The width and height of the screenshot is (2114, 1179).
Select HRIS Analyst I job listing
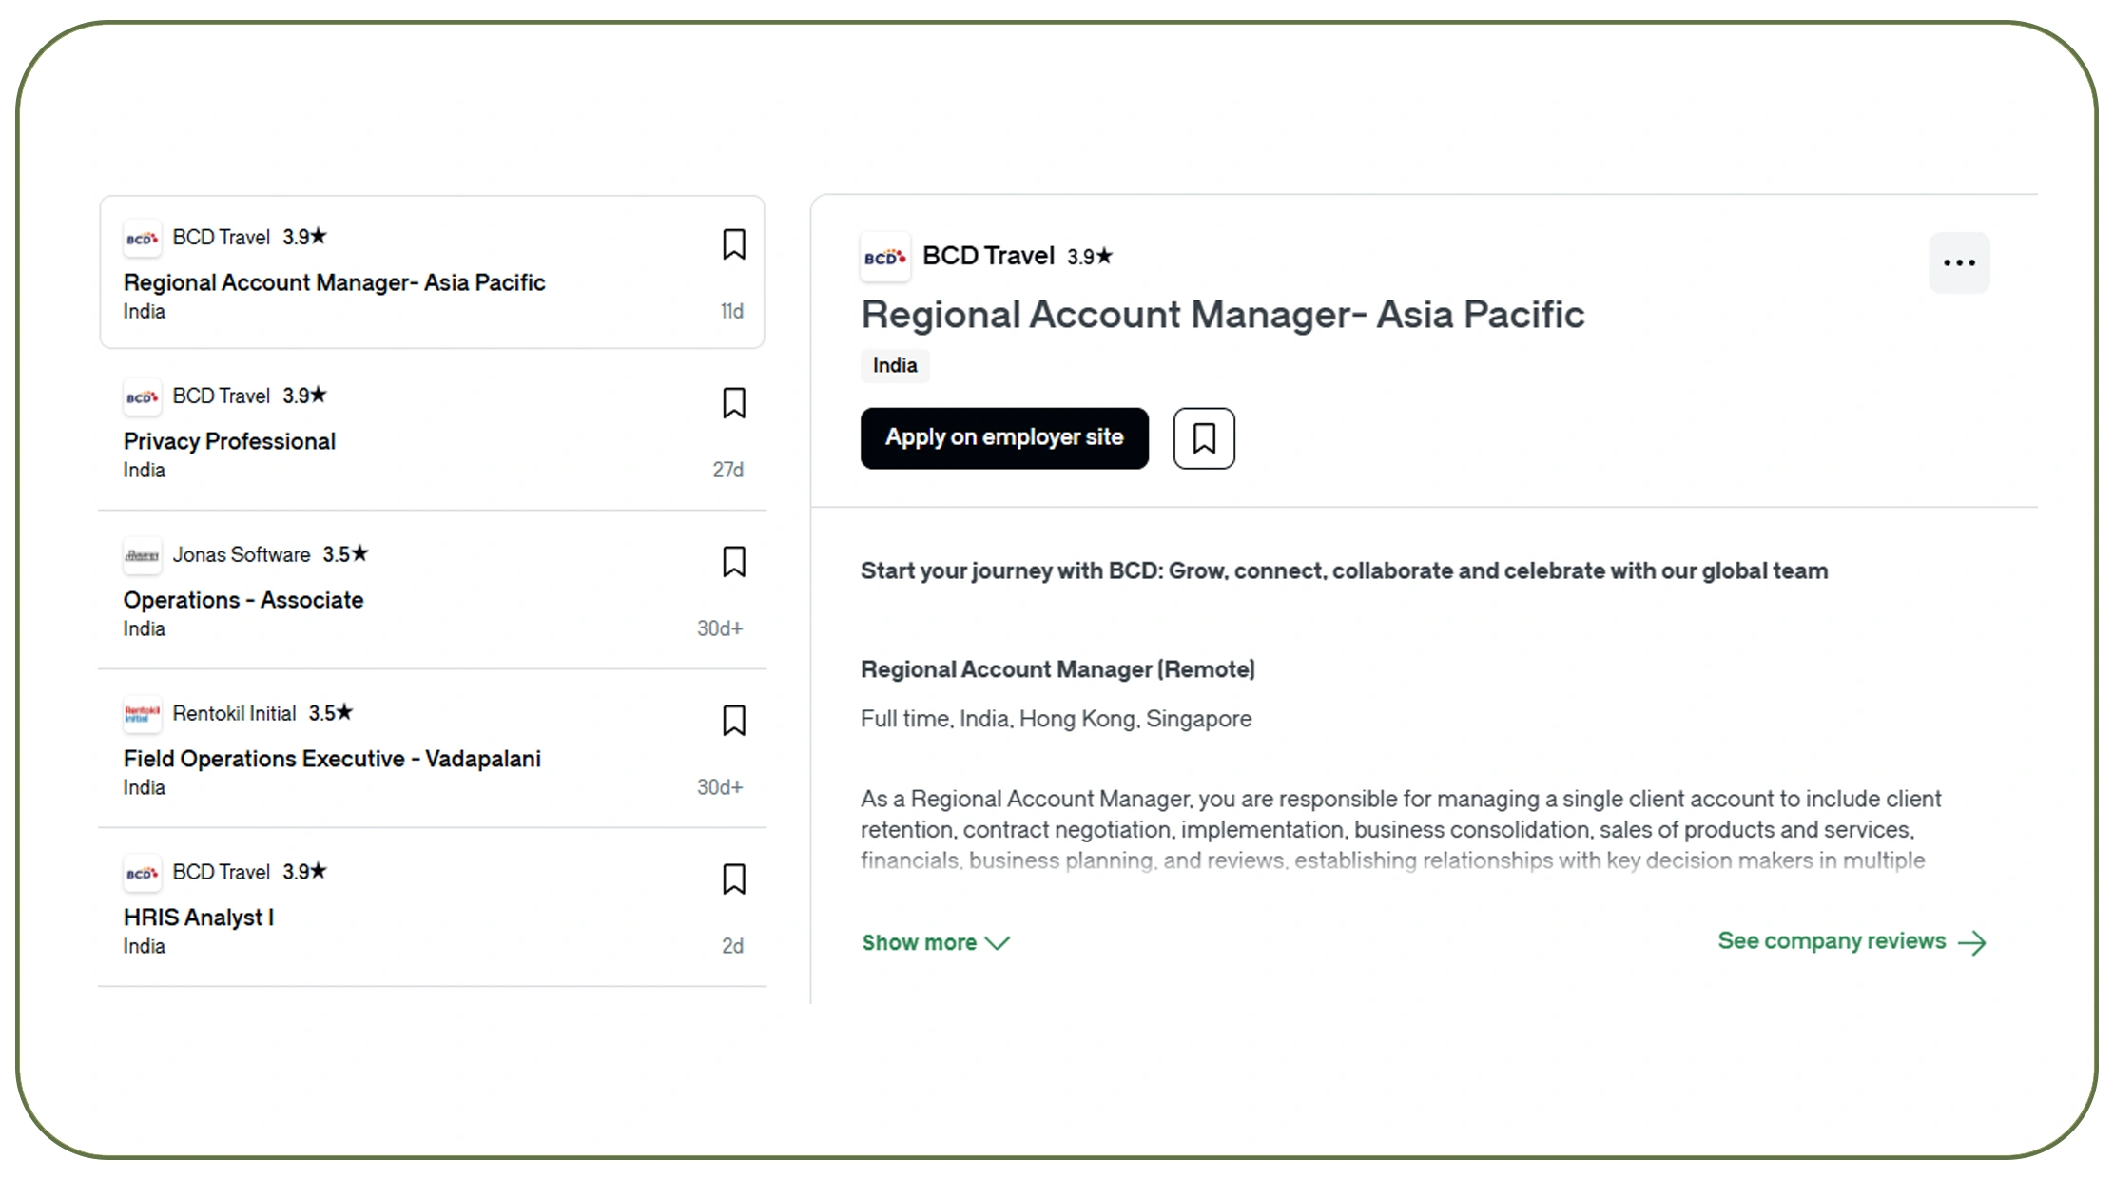click(x=199, y=918)
